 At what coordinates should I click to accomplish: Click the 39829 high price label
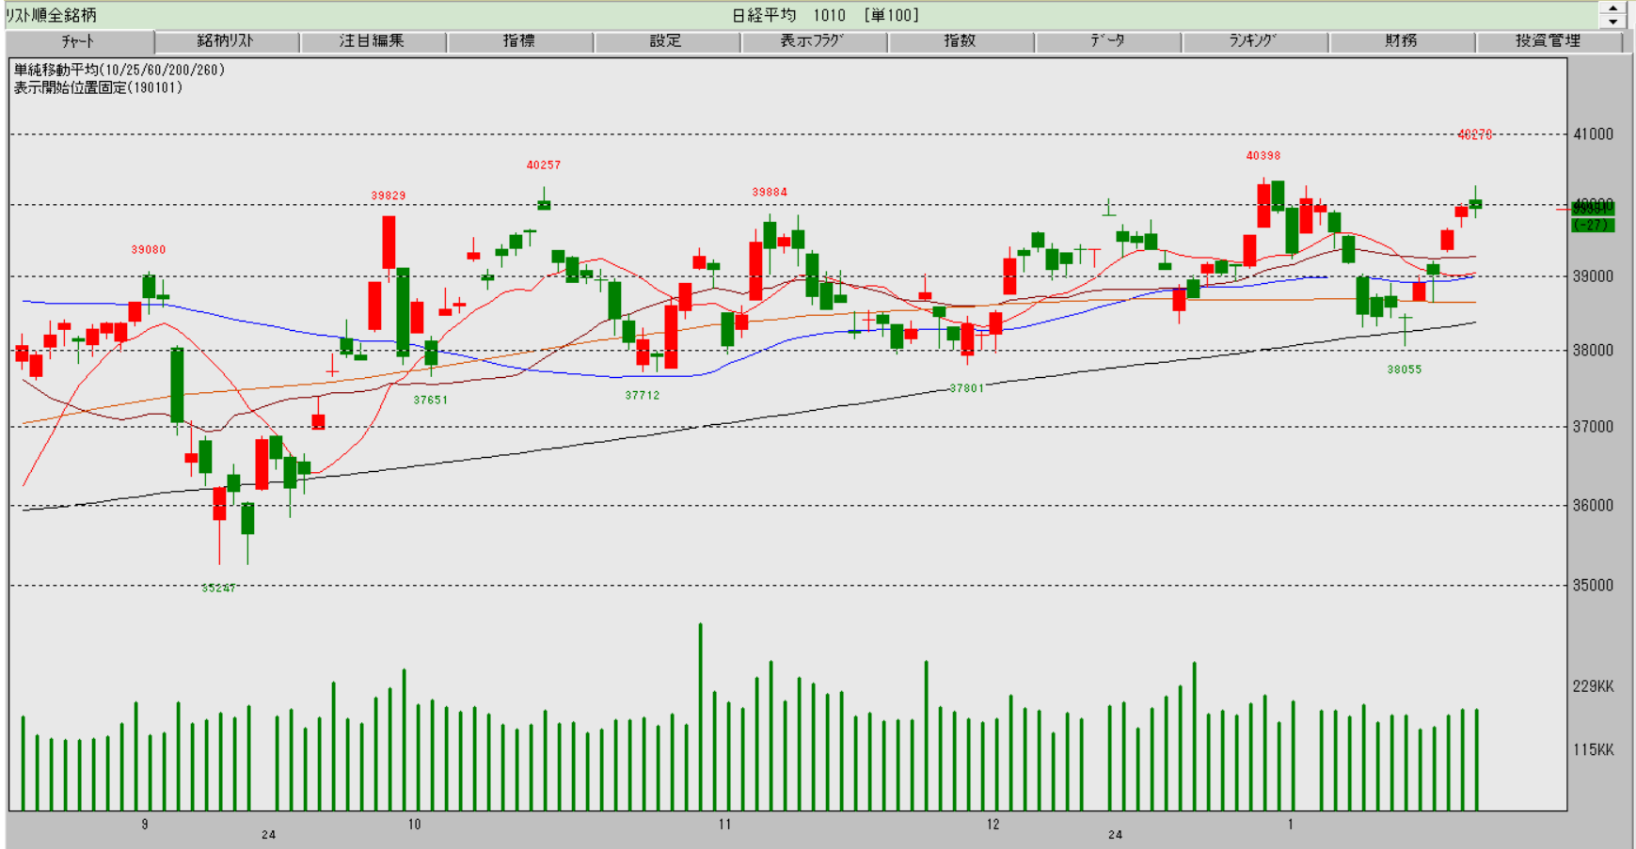[x=389, y=196]
